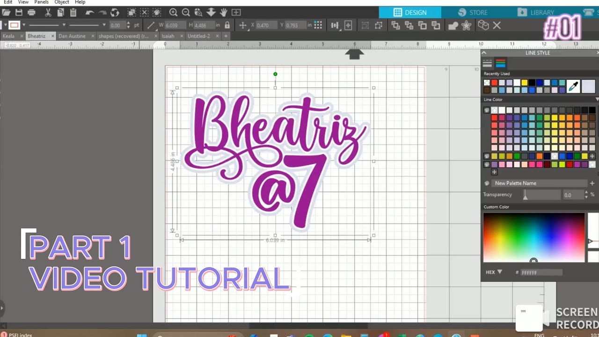Open the LIBRARY tab

(x=536, y=13)
